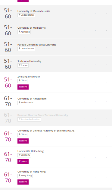Open University of Amsterdam entry

[x=32, y=99]
